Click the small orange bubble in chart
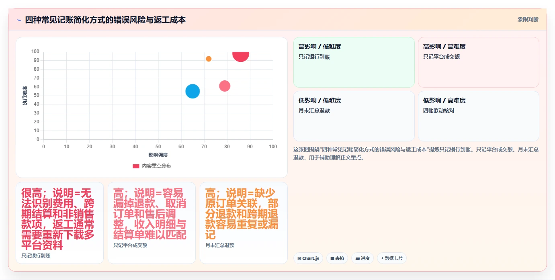Screen dimensions: 555x280 tap(209, 59)
